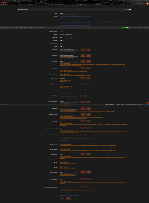Click EDIT for the GAME_ID variable

[83, 61]
